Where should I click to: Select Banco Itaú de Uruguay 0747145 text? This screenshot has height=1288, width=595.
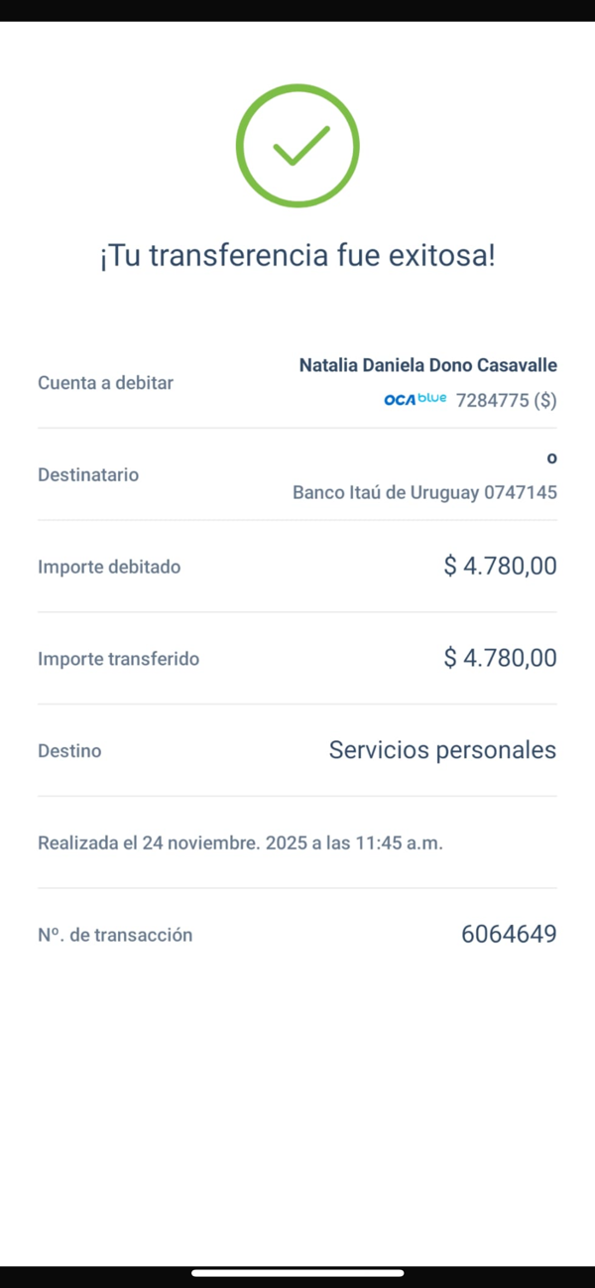424,492
